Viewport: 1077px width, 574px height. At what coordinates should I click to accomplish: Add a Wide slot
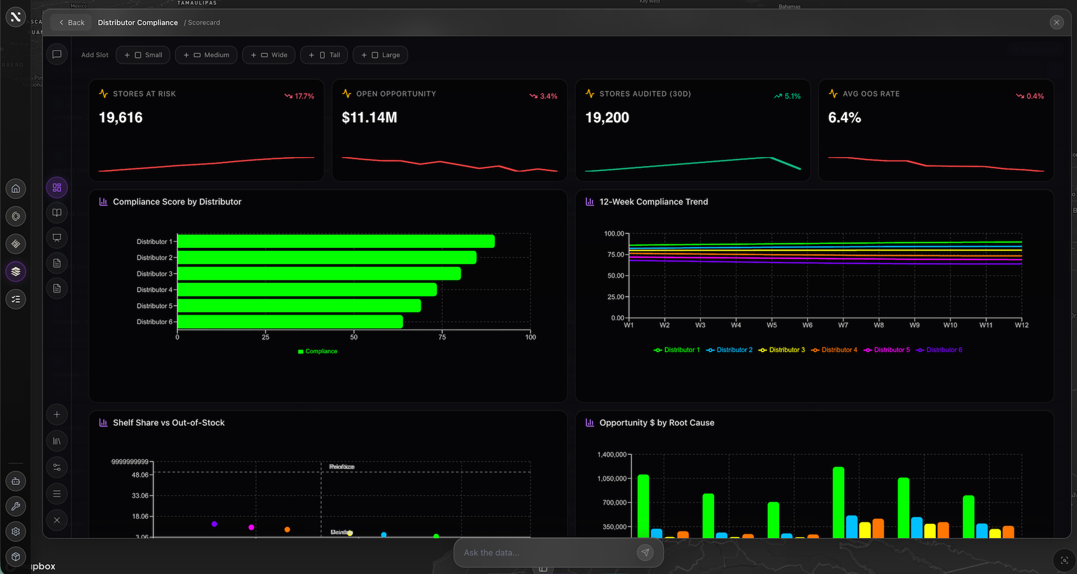(x=269, y=55)
